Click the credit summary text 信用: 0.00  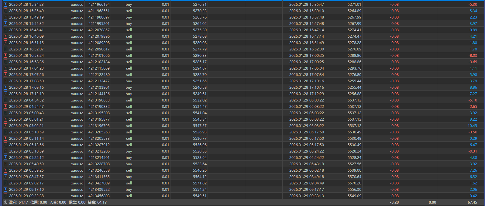39,202
